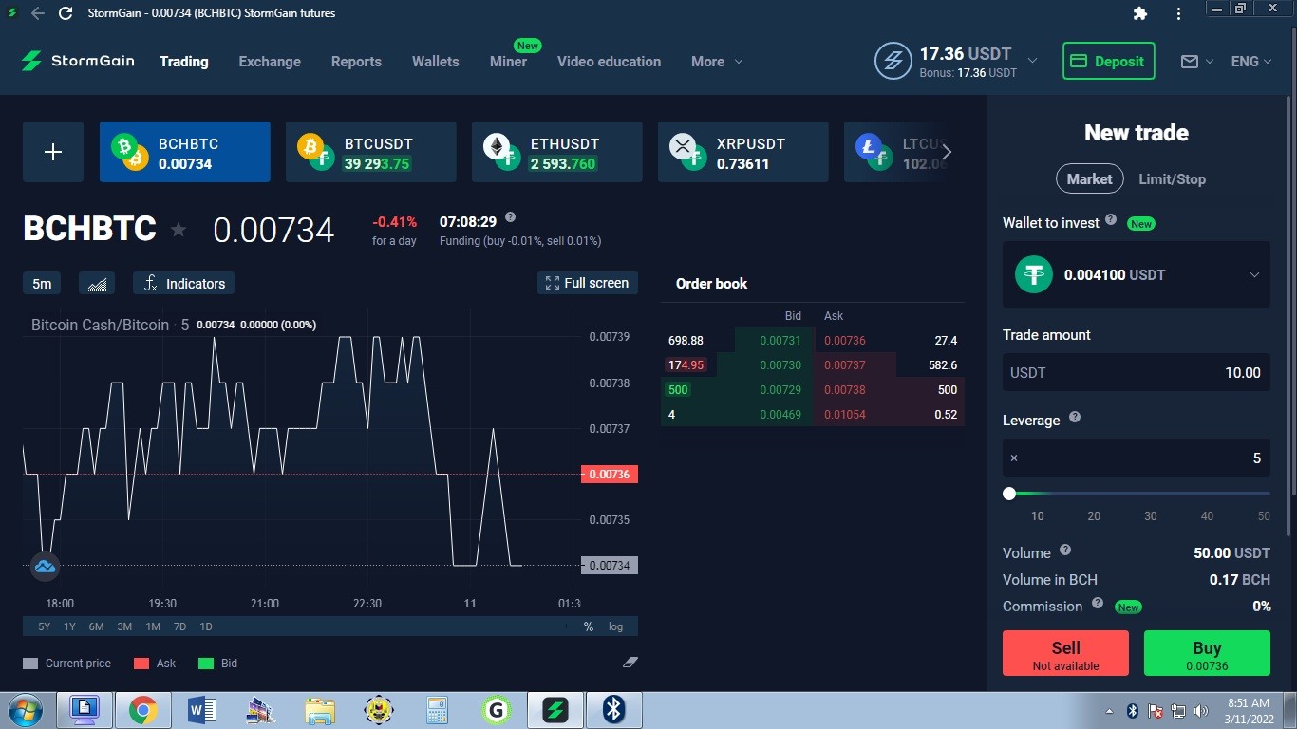1297x729 pixels.
Task: Toggle percent scale on the chart
Action: 589,626
